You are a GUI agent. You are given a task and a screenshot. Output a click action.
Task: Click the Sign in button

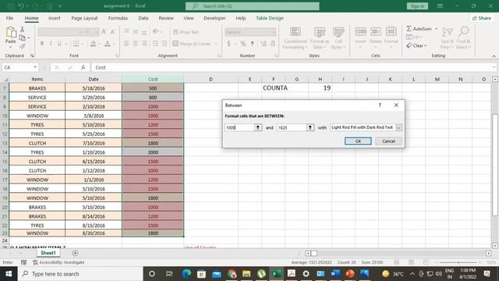[417, 6]
